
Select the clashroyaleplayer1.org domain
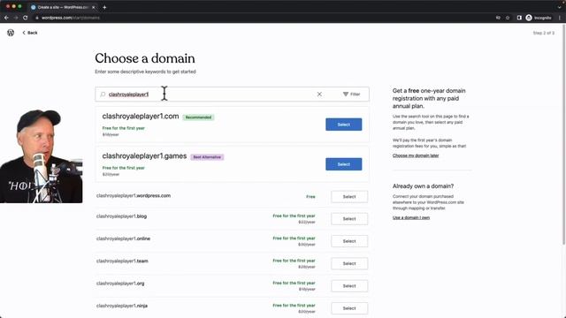pyautogui.click(x=349, y=286)
